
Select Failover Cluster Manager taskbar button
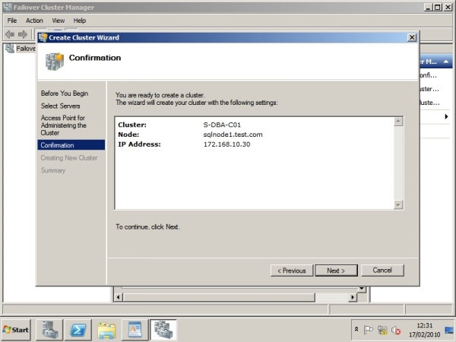click(163, 330)
